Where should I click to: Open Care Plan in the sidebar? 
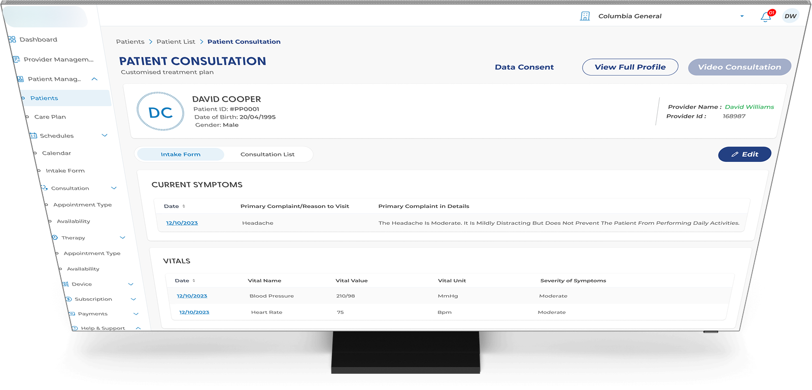point(50,117)
